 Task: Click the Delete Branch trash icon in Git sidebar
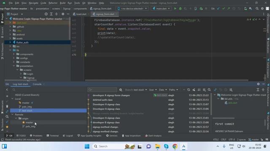tap(7, 106)
